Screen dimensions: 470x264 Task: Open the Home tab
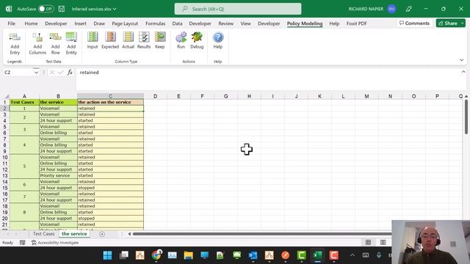[31, 23]
